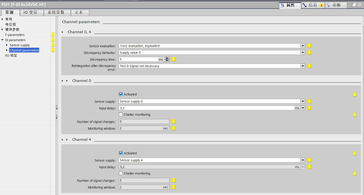This screenshot has height=195, width=364.
Task: Click yellow safety marker beside Discrepancy behavior
Action: click(x=309, y=52)
